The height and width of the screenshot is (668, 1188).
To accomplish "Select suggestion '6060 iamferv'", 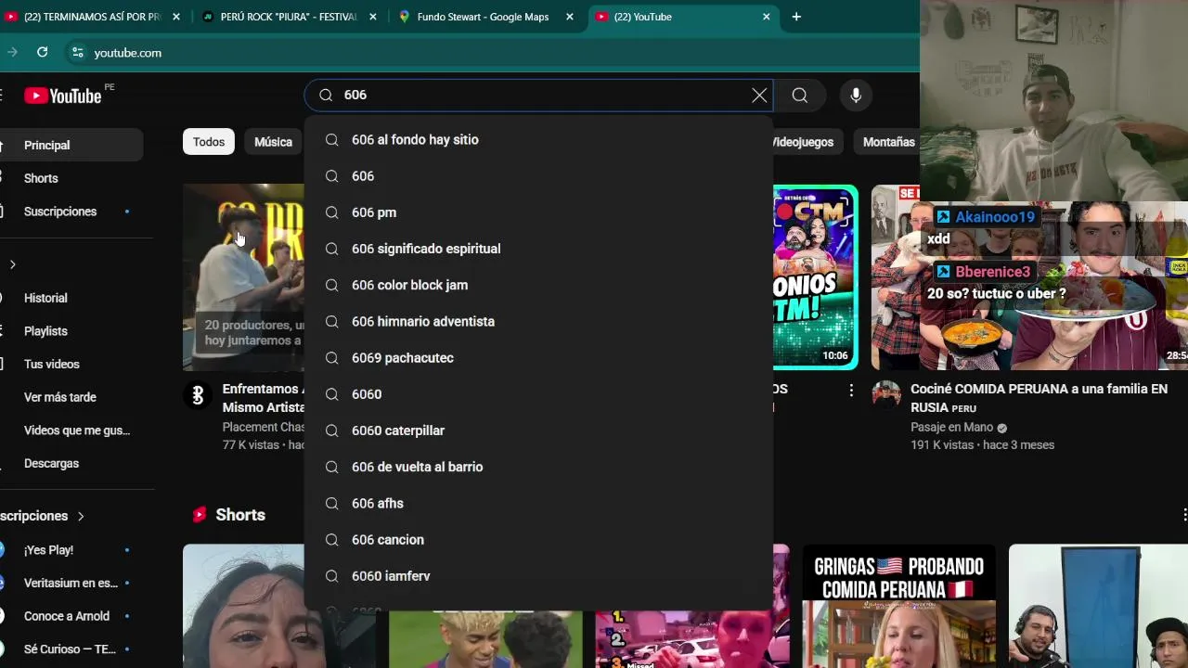I will click(538, 576).
